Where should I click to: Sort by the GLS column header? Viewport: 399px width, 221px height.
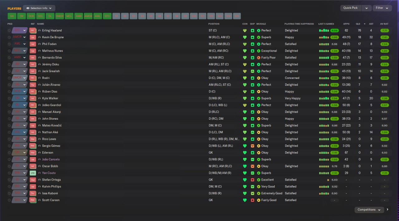(x=358, y=24)
